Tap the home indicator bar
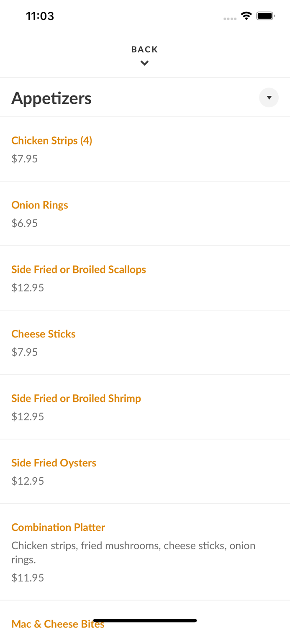Viewport: 290px width, 628px height. click(145, 620)
